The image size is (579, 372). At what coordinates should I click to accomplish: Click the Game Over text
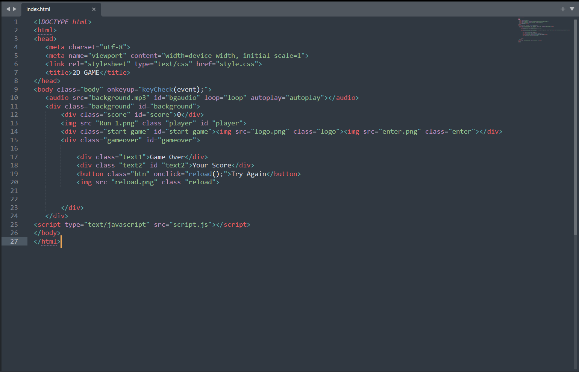coord(167,157)
